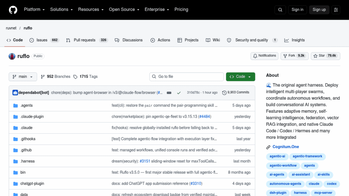
Task: Open pull request #3310 link
Action: (x=196, y=184)
